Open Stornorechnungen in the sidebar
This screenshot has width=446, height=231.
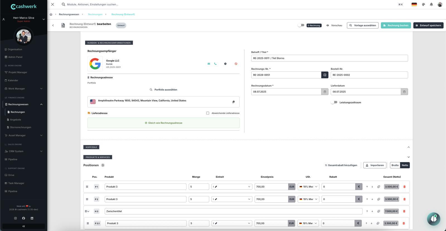click(x=20, y=127)
